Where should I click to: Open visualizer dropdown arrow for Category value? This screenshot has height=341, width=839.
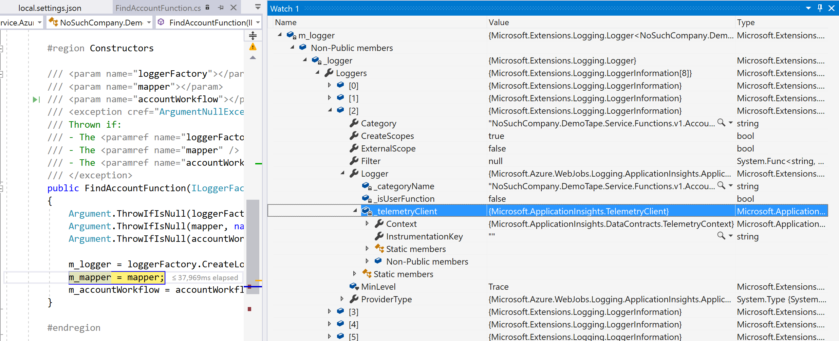click(x=730, y=123)
